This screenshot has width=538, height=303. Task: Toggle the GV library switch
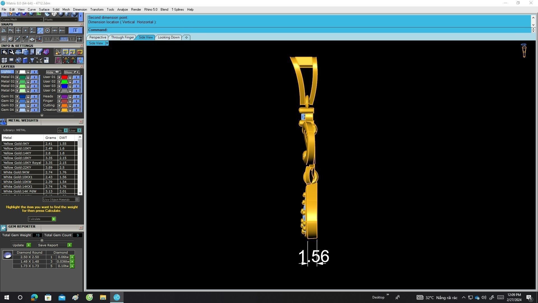[65, 130]
